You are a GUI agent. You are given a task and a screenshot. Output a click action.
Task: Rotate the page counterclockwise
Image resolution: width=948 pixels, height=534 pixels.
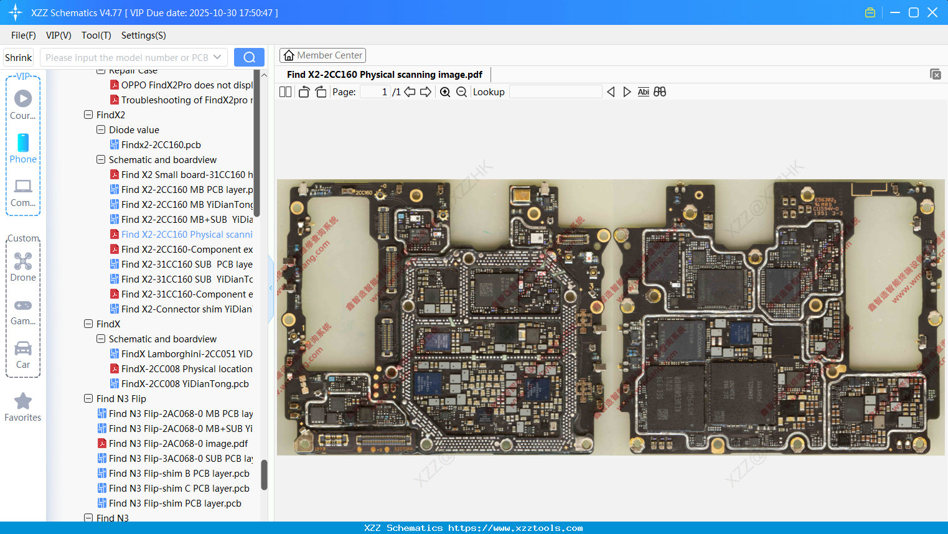coord(304,92)
